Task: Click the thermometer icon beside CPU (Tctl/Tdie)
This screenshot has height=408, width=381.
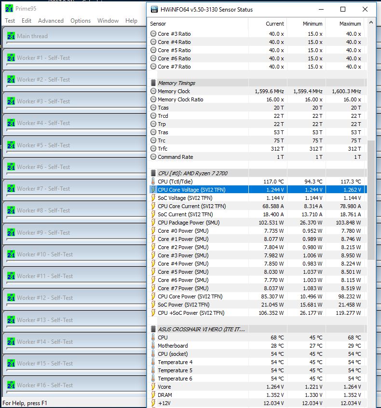Action: click(x=153, y=182)
